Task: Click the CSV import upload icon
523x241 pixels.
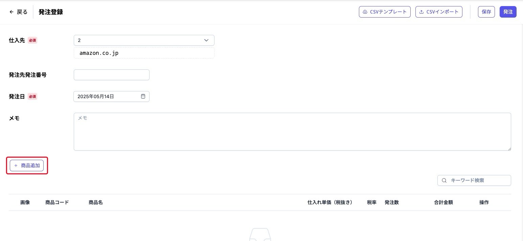Action: click(421, 12)
